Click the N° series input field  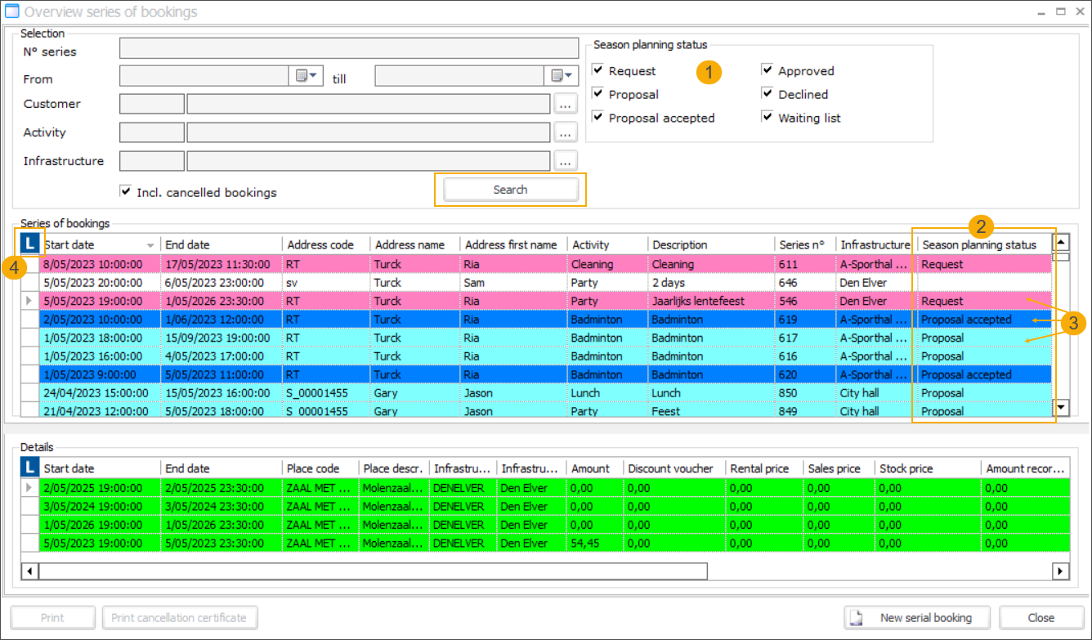tap(349, 47)
